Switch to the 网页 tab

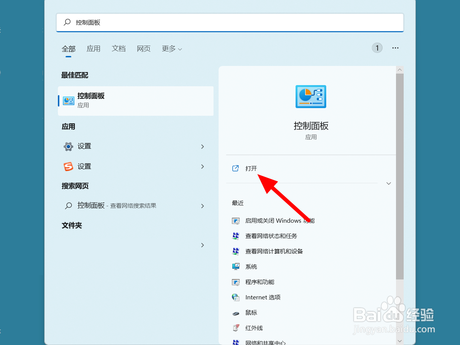143,49
